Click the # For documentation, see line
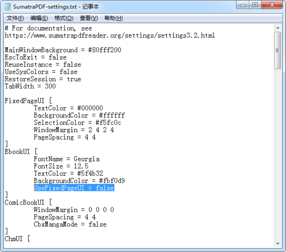Image resolution: width=286 pixels, height=252 pixels. pos(48,28)
